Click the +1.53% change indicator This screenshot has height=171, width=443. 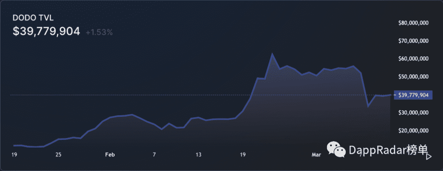pyautogui.click(x=99, y=32)
